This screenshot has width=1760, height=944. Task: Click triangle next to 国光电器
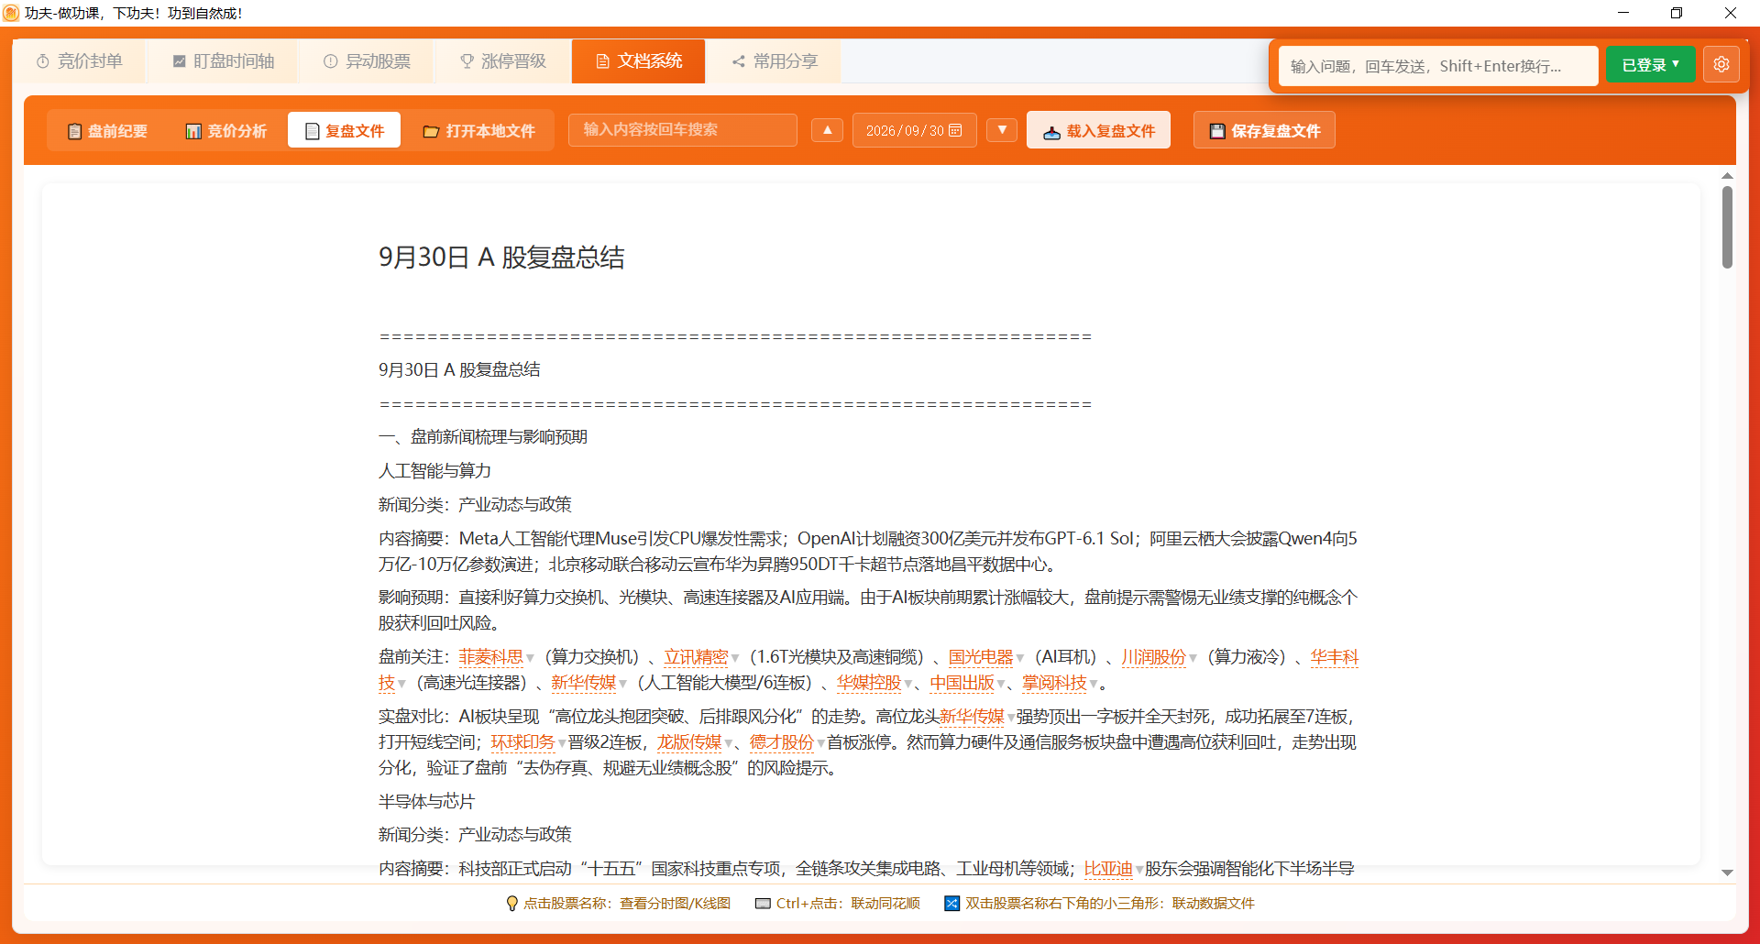[x=1019, y=659]
